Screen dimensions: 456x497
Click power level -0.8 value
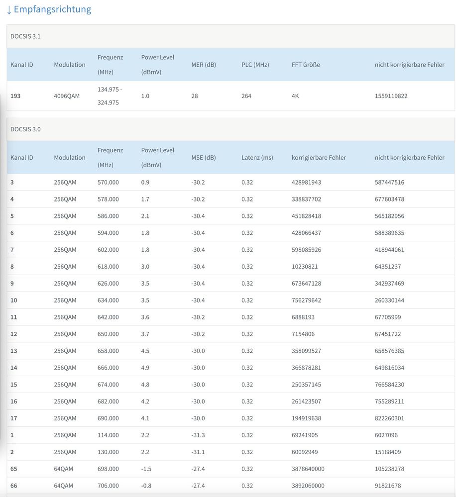click(x=146, y=486)
